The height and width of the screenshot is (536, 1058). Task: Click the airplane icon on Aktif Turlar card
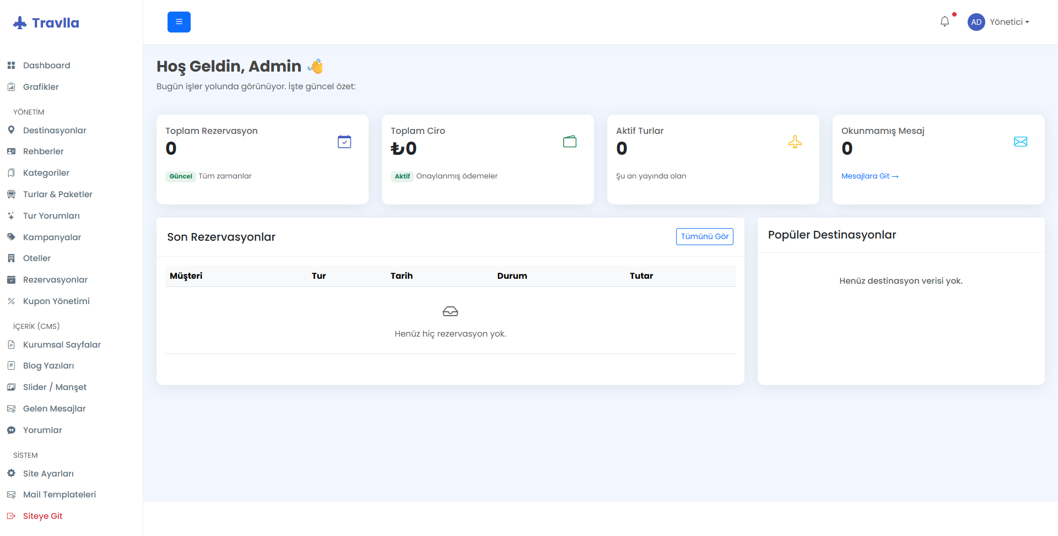click(x=795, y=142)
